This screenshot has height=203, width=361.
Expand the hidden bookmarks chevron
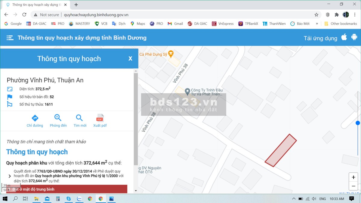click(x=317, y=23)
